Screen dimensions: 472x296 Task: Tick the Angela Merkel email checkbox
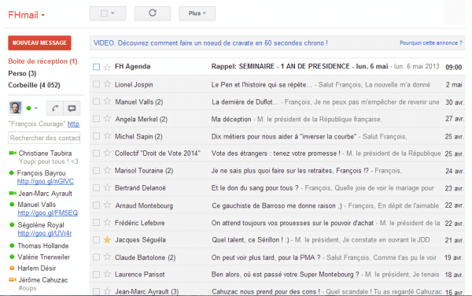pyautogui.click(x=96, y=119)
